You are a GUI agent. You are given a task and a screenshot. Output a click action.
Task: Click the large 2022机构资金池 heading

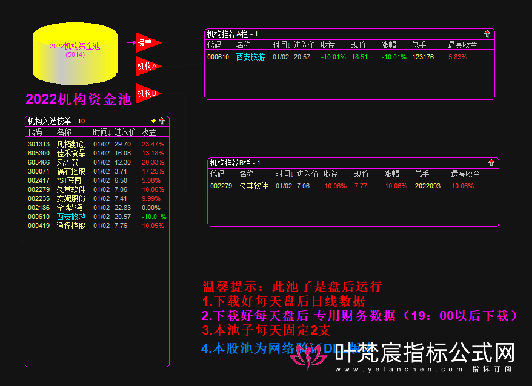point(78,99)
